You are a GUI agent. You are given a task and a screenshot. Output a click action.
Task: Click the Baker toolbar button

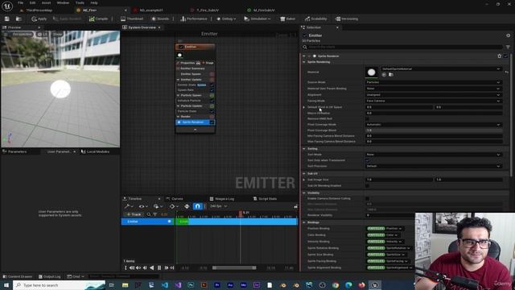point(288,19)
